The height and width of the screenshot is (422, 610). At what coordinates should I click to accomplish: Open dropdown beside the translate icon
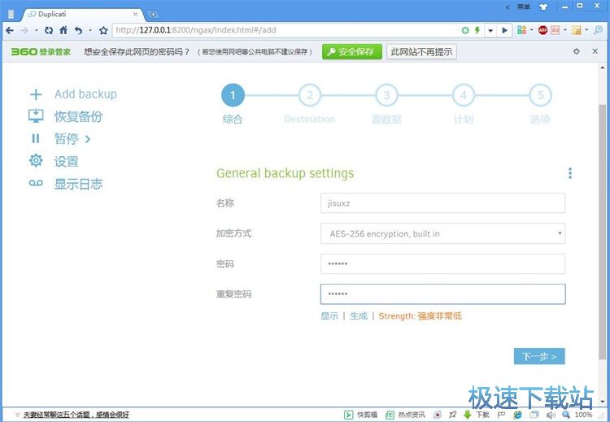pyautogui.click(x=564, y=30)
